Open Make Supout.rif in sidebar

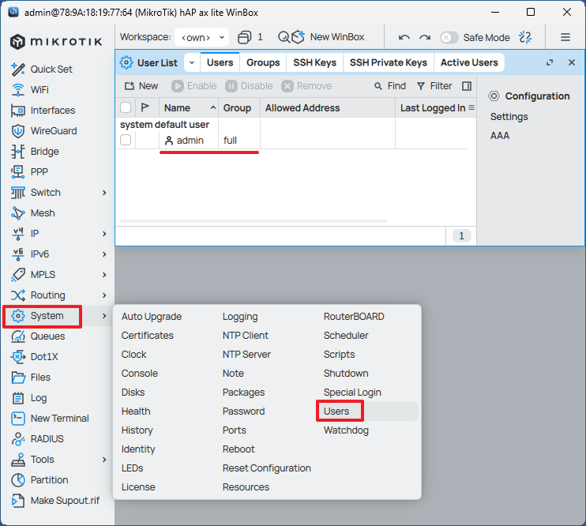[x=65, y=501]
